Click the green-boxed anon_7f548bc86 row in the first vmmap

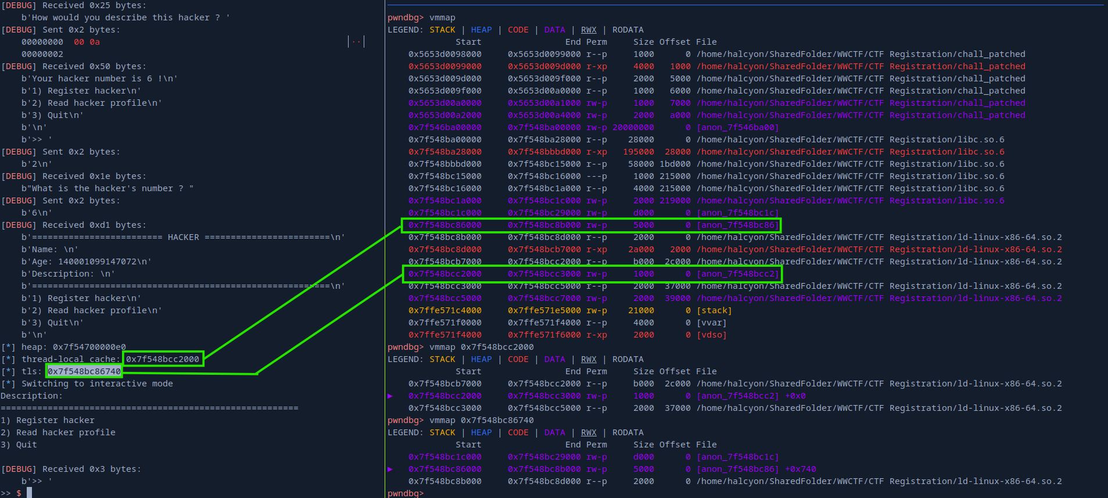coord(591,225)
